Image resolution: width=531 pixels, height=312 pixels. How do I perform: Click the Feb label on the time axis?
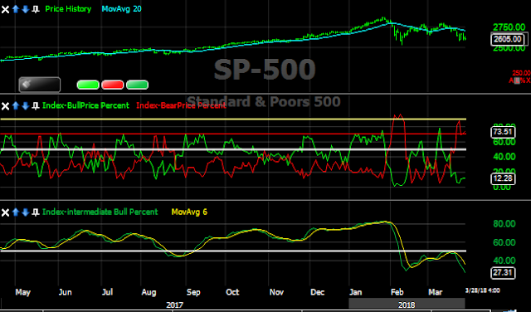click(397, 292)
